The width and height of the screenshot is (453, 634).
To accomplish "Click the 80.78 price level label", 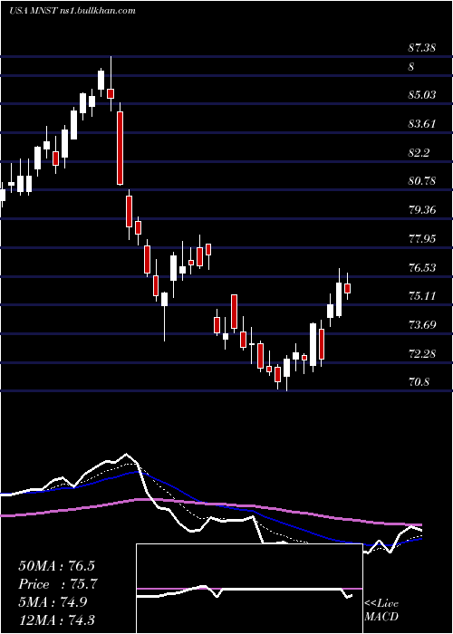I will click(x=421, y=181).
